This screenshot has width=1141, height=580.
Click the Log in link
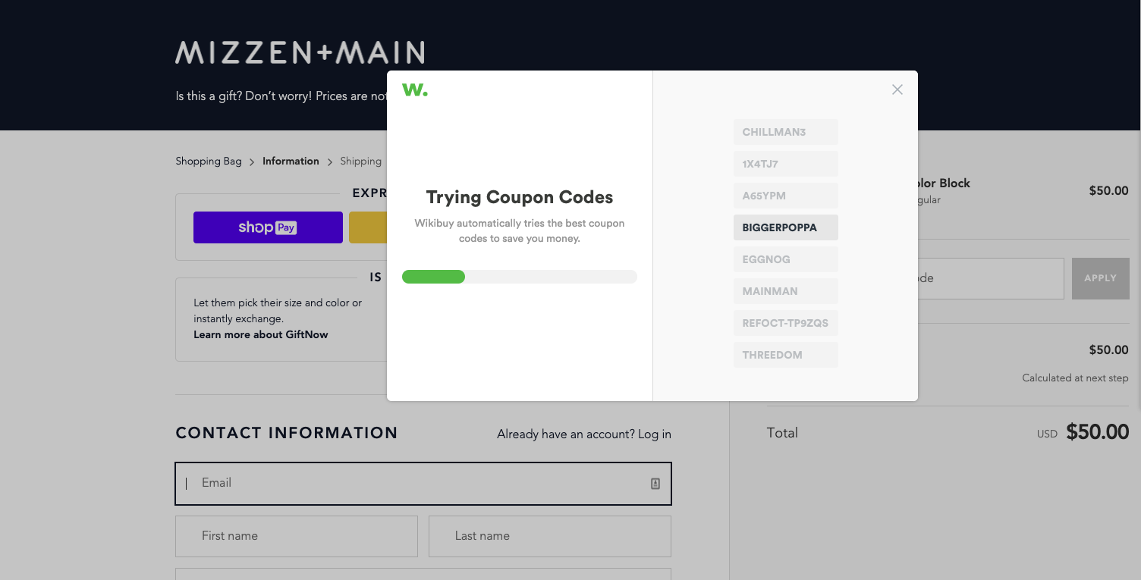point(655,434)
